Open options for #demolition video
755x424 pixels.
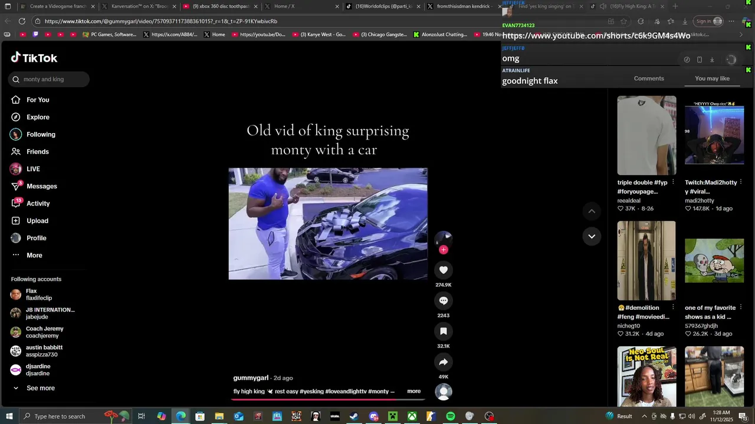(673, 307)
